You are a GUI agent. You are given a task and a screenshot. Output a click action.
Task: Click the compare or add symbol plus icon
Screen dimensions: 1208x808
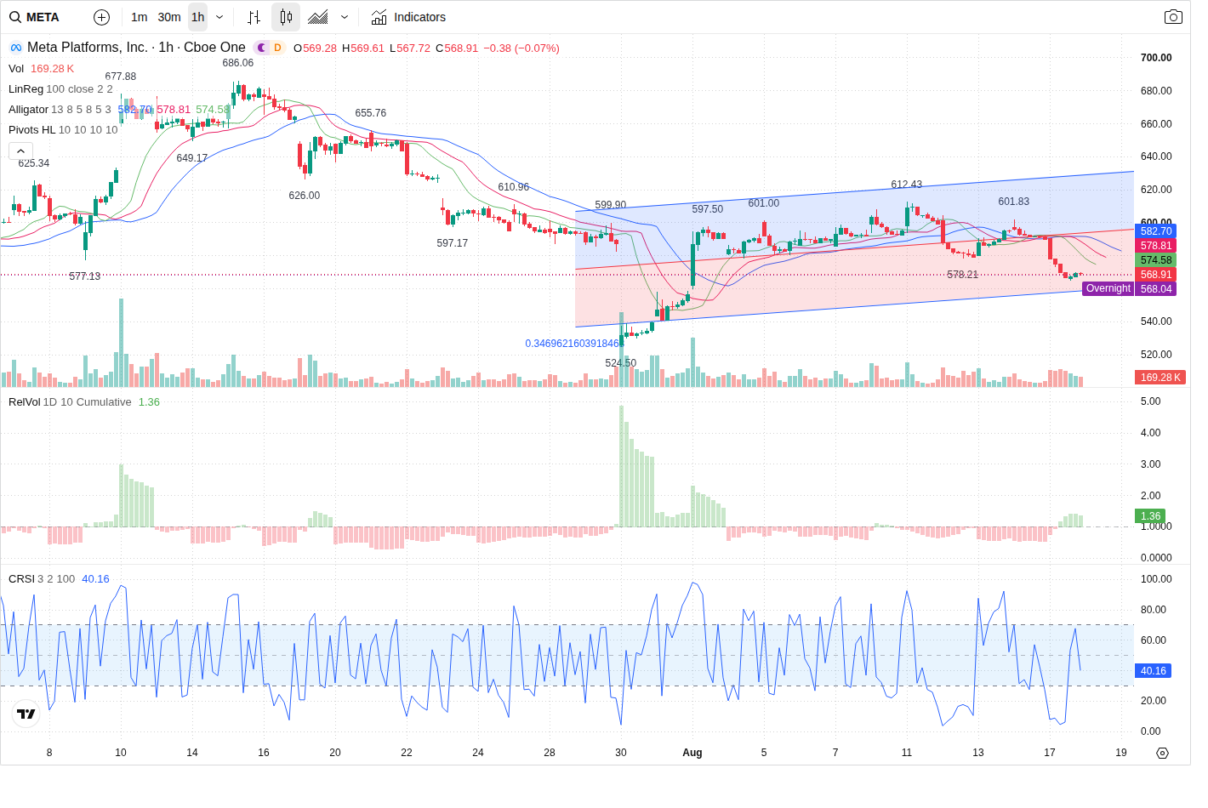[x=101, y=17]
